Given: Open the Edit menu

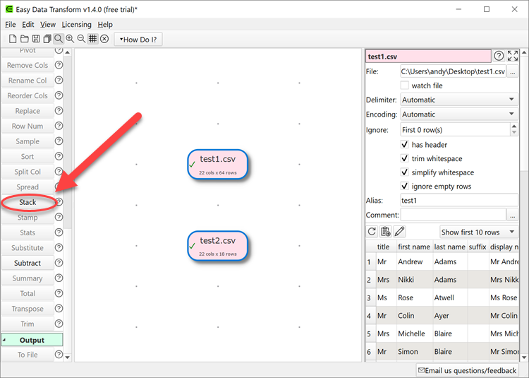Looking at the screenshot, I should point(28,25).
